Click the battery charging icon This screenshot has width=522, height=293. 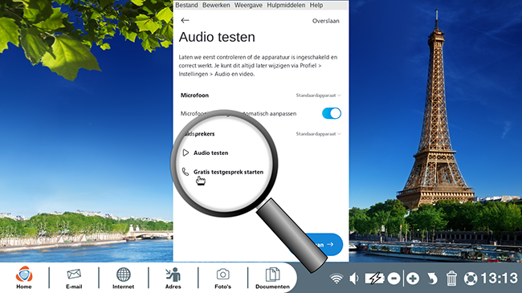click(x=375, y=279)
